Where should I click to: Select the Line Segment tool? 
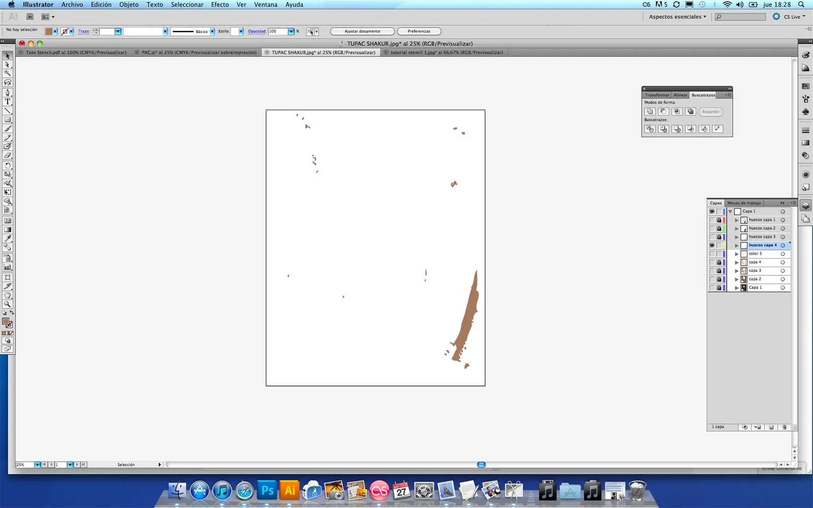pyautogui.click(x=8, y=111)
